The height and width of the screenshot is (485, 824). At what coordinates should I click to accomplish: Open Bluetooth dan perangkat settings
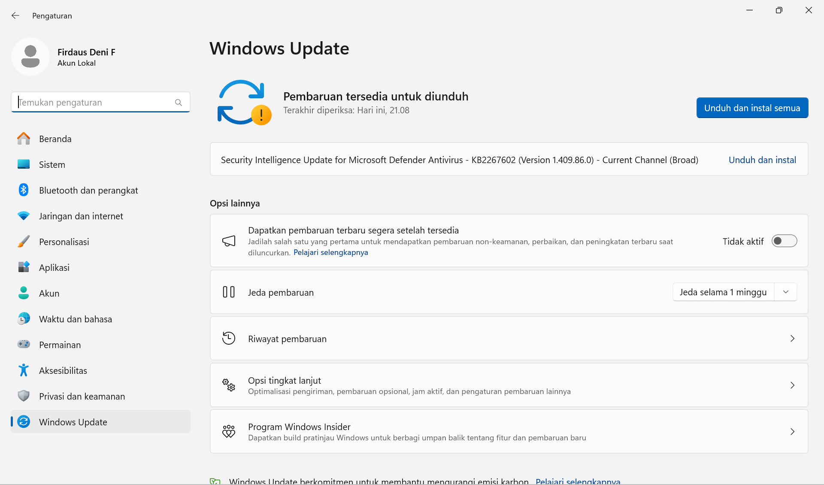(101, 190)
